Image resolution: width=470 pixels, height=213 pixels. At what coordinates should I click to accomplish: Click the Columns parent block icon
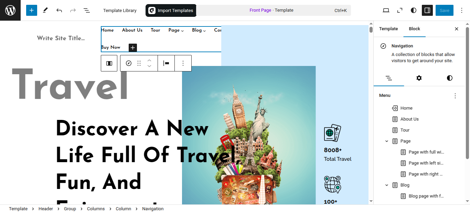click(x=109, y=63)
